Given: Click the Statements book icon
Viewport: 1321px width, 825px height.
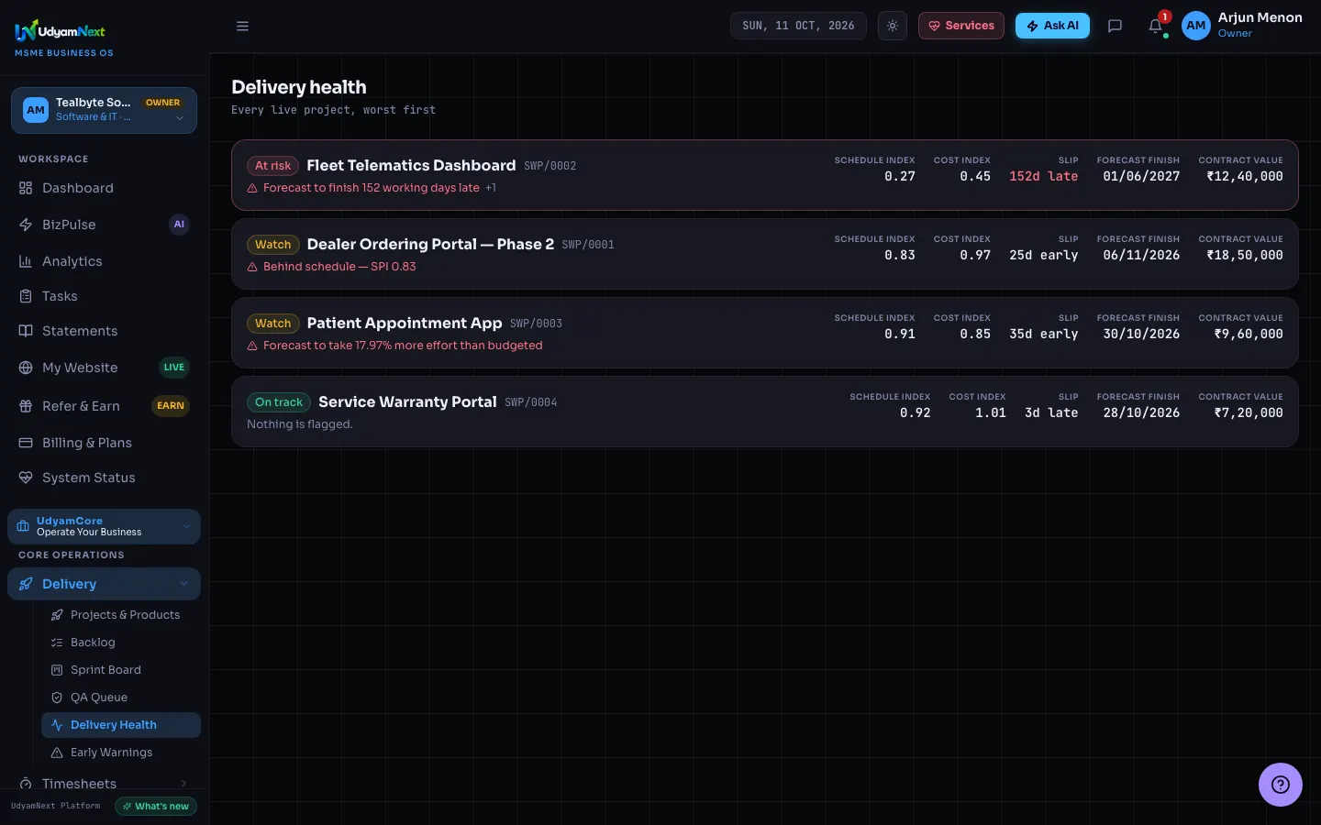Looking at the screenshot, I should [x=26, y=331].
